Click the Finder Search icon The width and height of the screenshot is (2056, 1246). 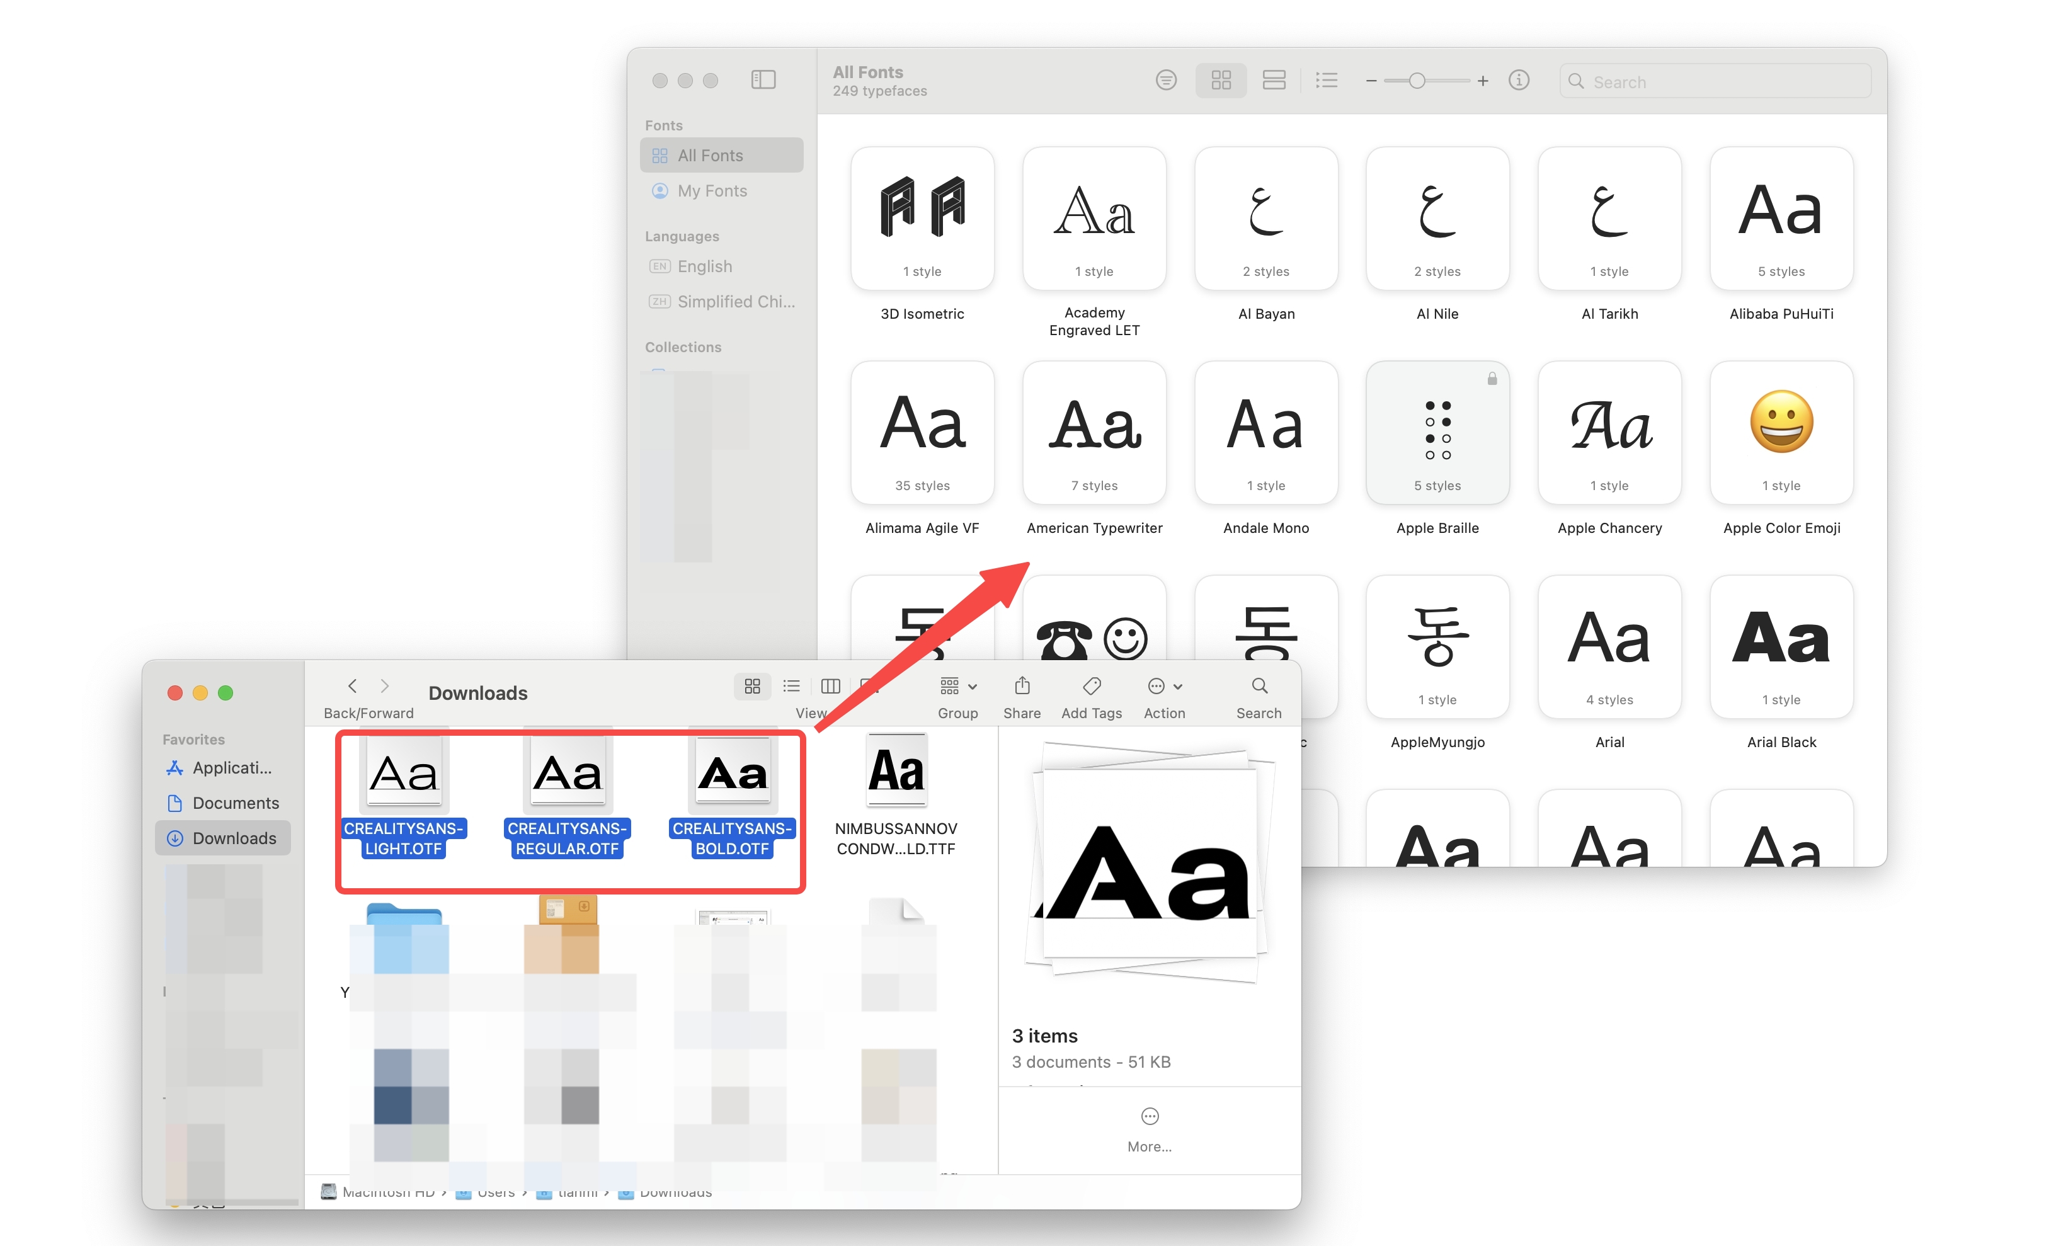(x=1259, y=686)
